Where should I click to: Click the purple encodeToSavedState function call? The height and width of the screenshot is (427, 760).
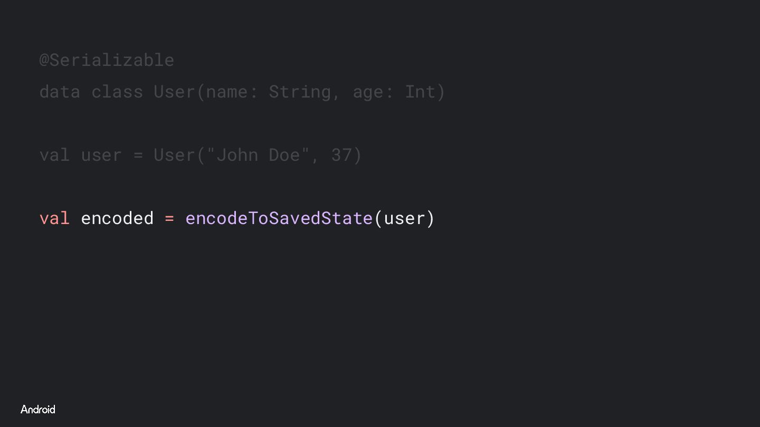279,218
